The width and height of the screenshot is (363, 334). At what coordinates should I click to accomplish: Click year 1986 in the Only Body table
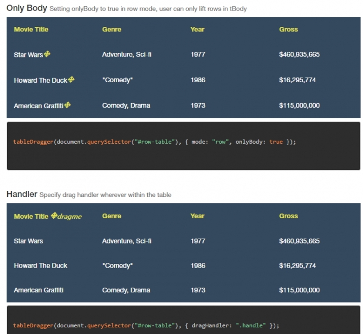coord(197,80)
